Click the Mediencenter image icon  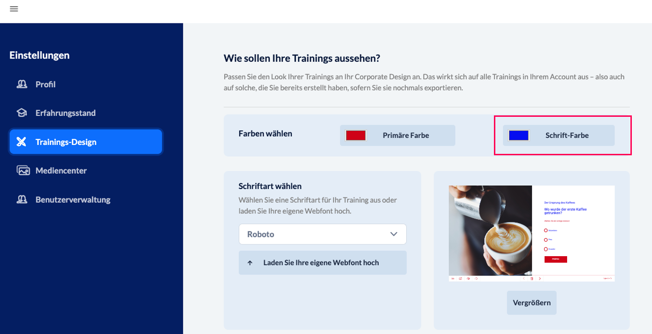tap(23, 170)
